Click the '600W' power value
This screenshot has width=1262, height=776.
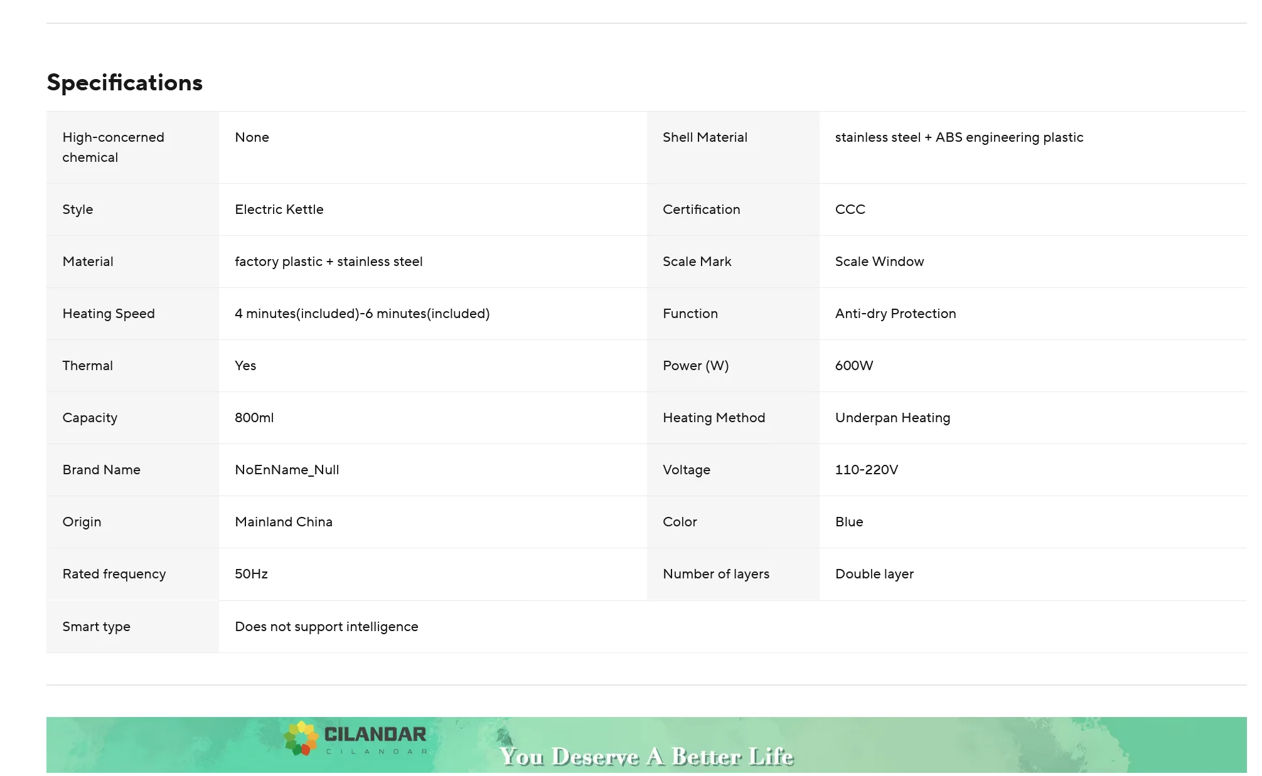pos(853,366)
